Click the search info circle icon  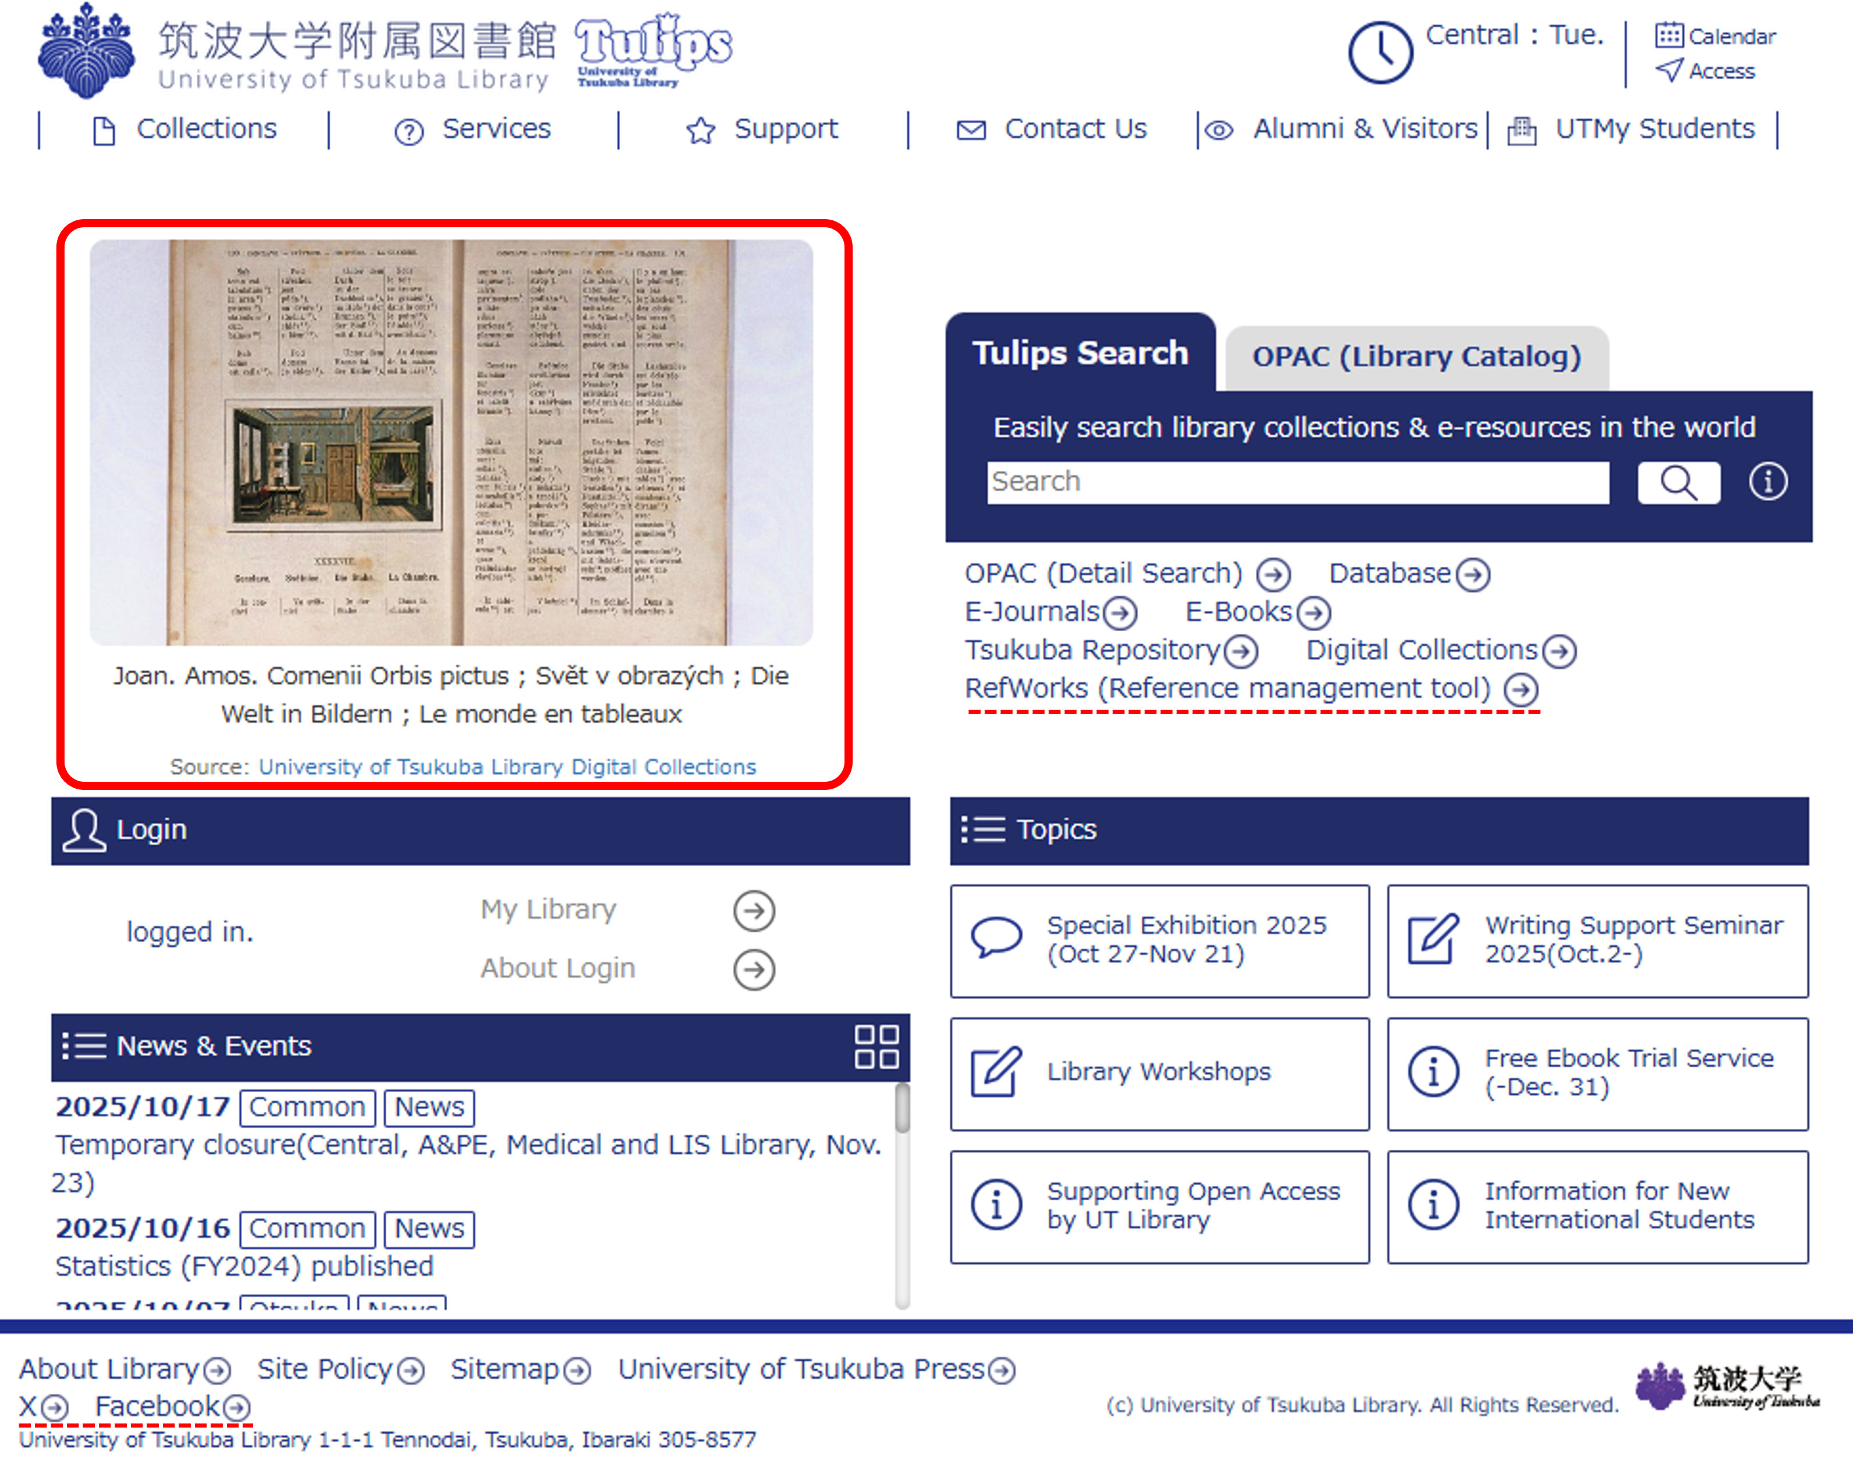1768,481
